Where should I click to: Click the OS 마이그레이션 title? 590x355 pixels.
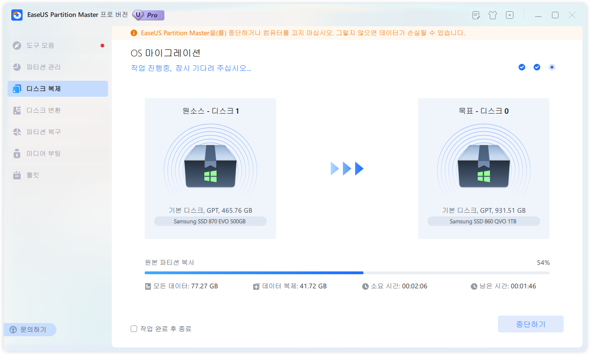[166, 53]
